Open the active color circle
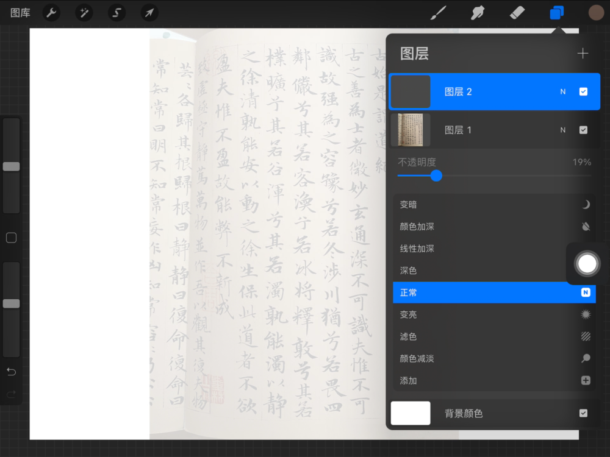610x457 pixels. coord(596,13)
